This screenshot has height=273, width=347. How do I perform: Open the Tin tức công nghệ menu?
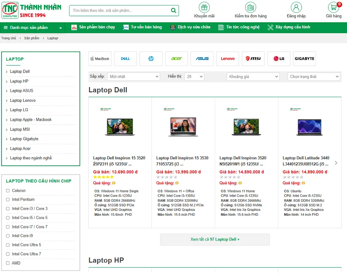point(243,27)
